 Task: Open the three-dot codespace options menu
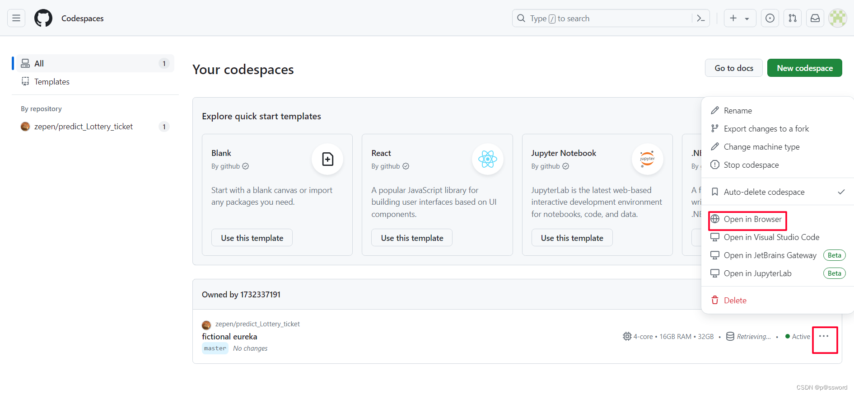click(824, 336)
